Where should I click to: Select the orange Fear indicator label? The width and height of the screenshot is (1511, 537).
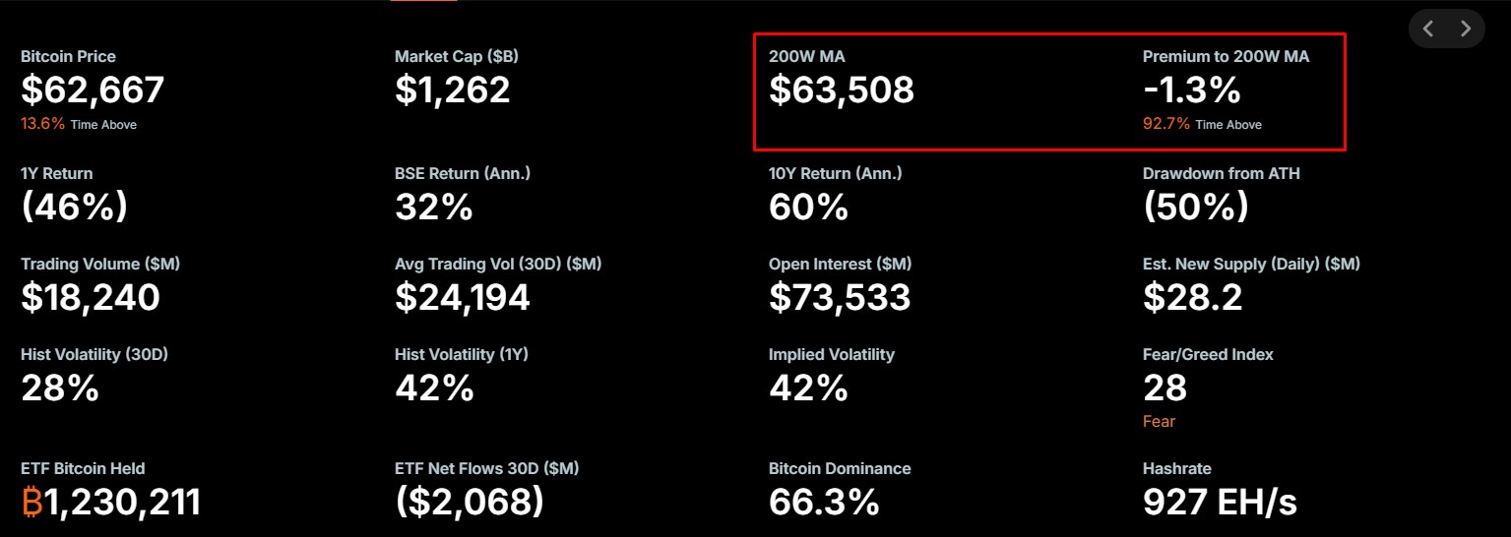click(1159, 421)
